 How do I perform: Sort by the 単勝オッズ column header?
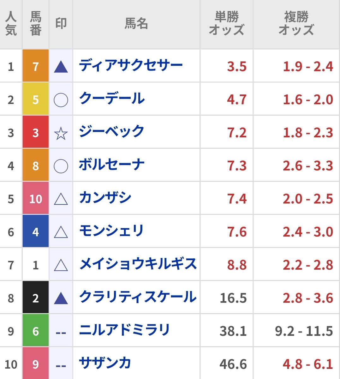(226, 24)
